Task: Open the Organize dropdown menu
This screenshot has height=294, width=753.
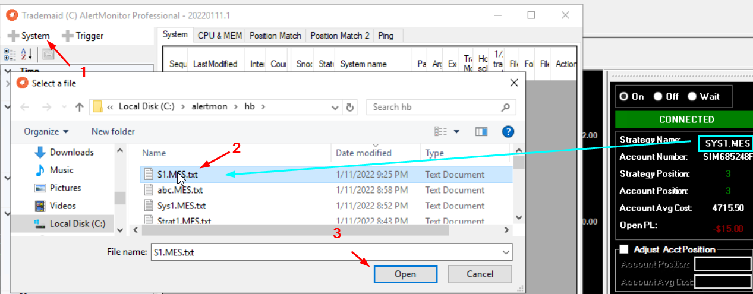Action: coord(46,131)
